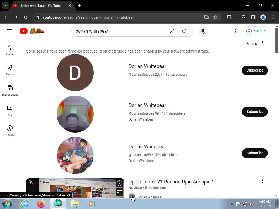Viewport: 279px width, 209px height.
Task: Open the @dorianwhitebear99 channel avatar
Action: point(75,114)
